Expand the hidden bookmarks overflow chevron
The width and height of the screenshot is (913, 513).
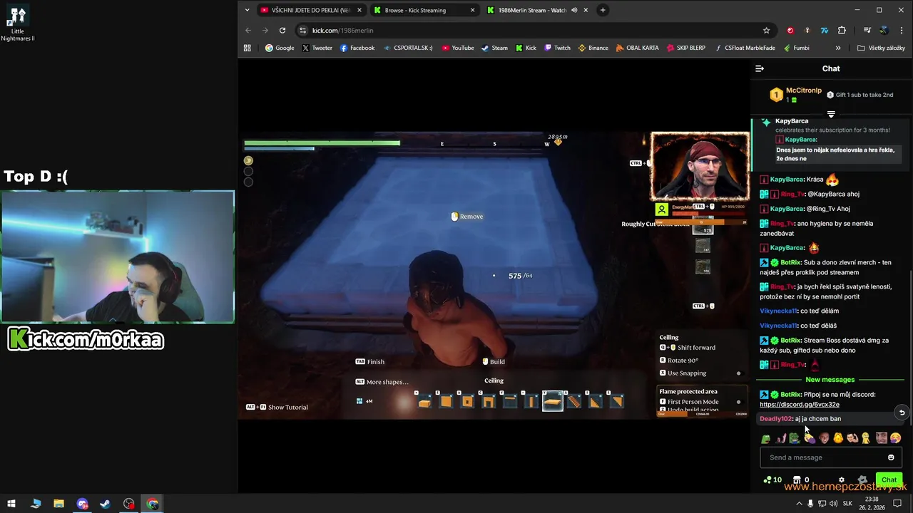[838, 48]
